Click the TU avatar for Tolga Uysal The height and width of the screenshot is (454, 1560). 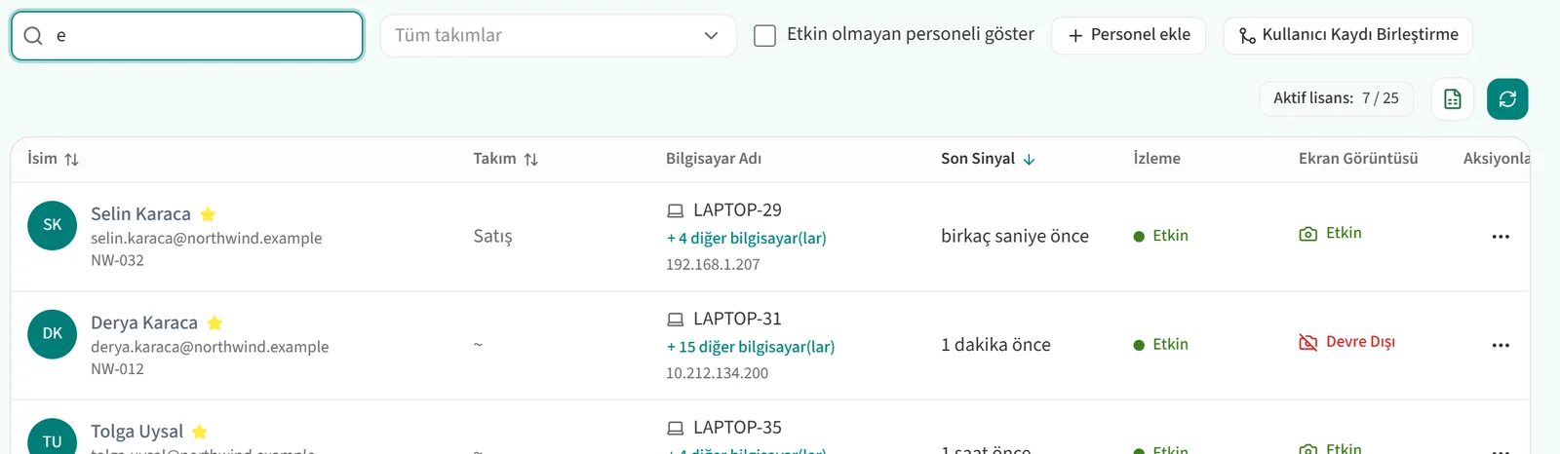(x=52, y=436)
